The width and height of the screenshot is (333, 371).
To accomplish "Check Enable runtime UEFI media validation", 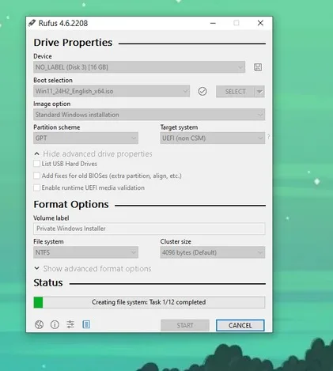I will 37,187.
